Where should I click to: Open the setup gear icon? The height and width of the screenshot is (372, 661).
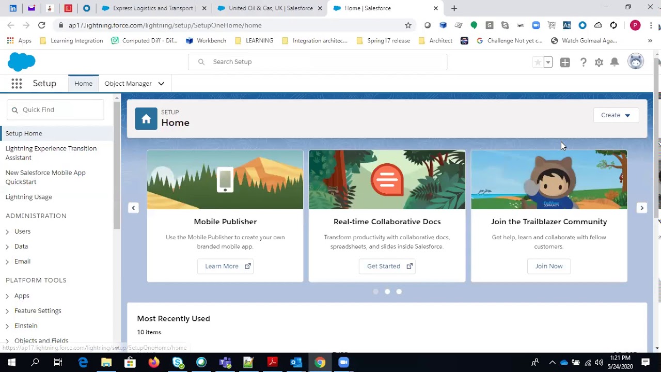click(599, 62)
